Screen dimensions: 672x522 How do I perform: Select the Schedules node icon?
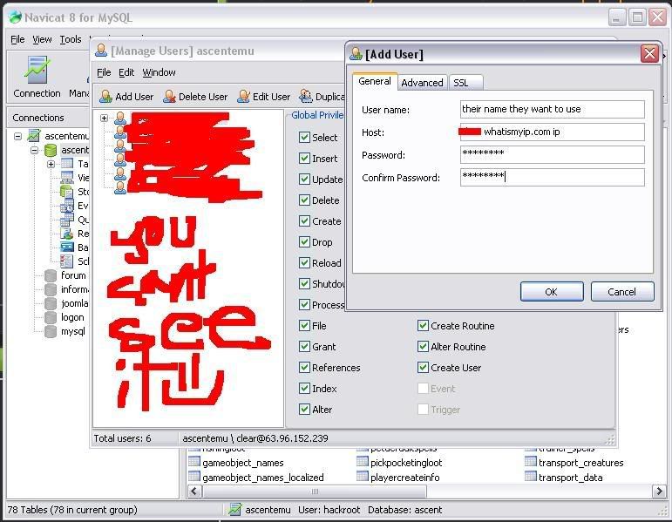[x=67, y=261]
